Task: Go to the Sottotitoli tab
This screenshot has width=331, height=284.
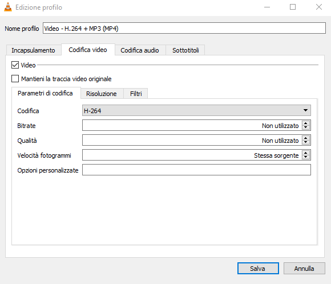Action: point(185,50)
